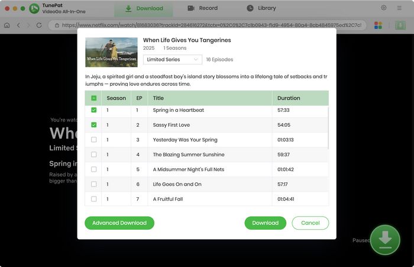Click the Advanced Download button

pyautogui.click(x=119, y=223)
